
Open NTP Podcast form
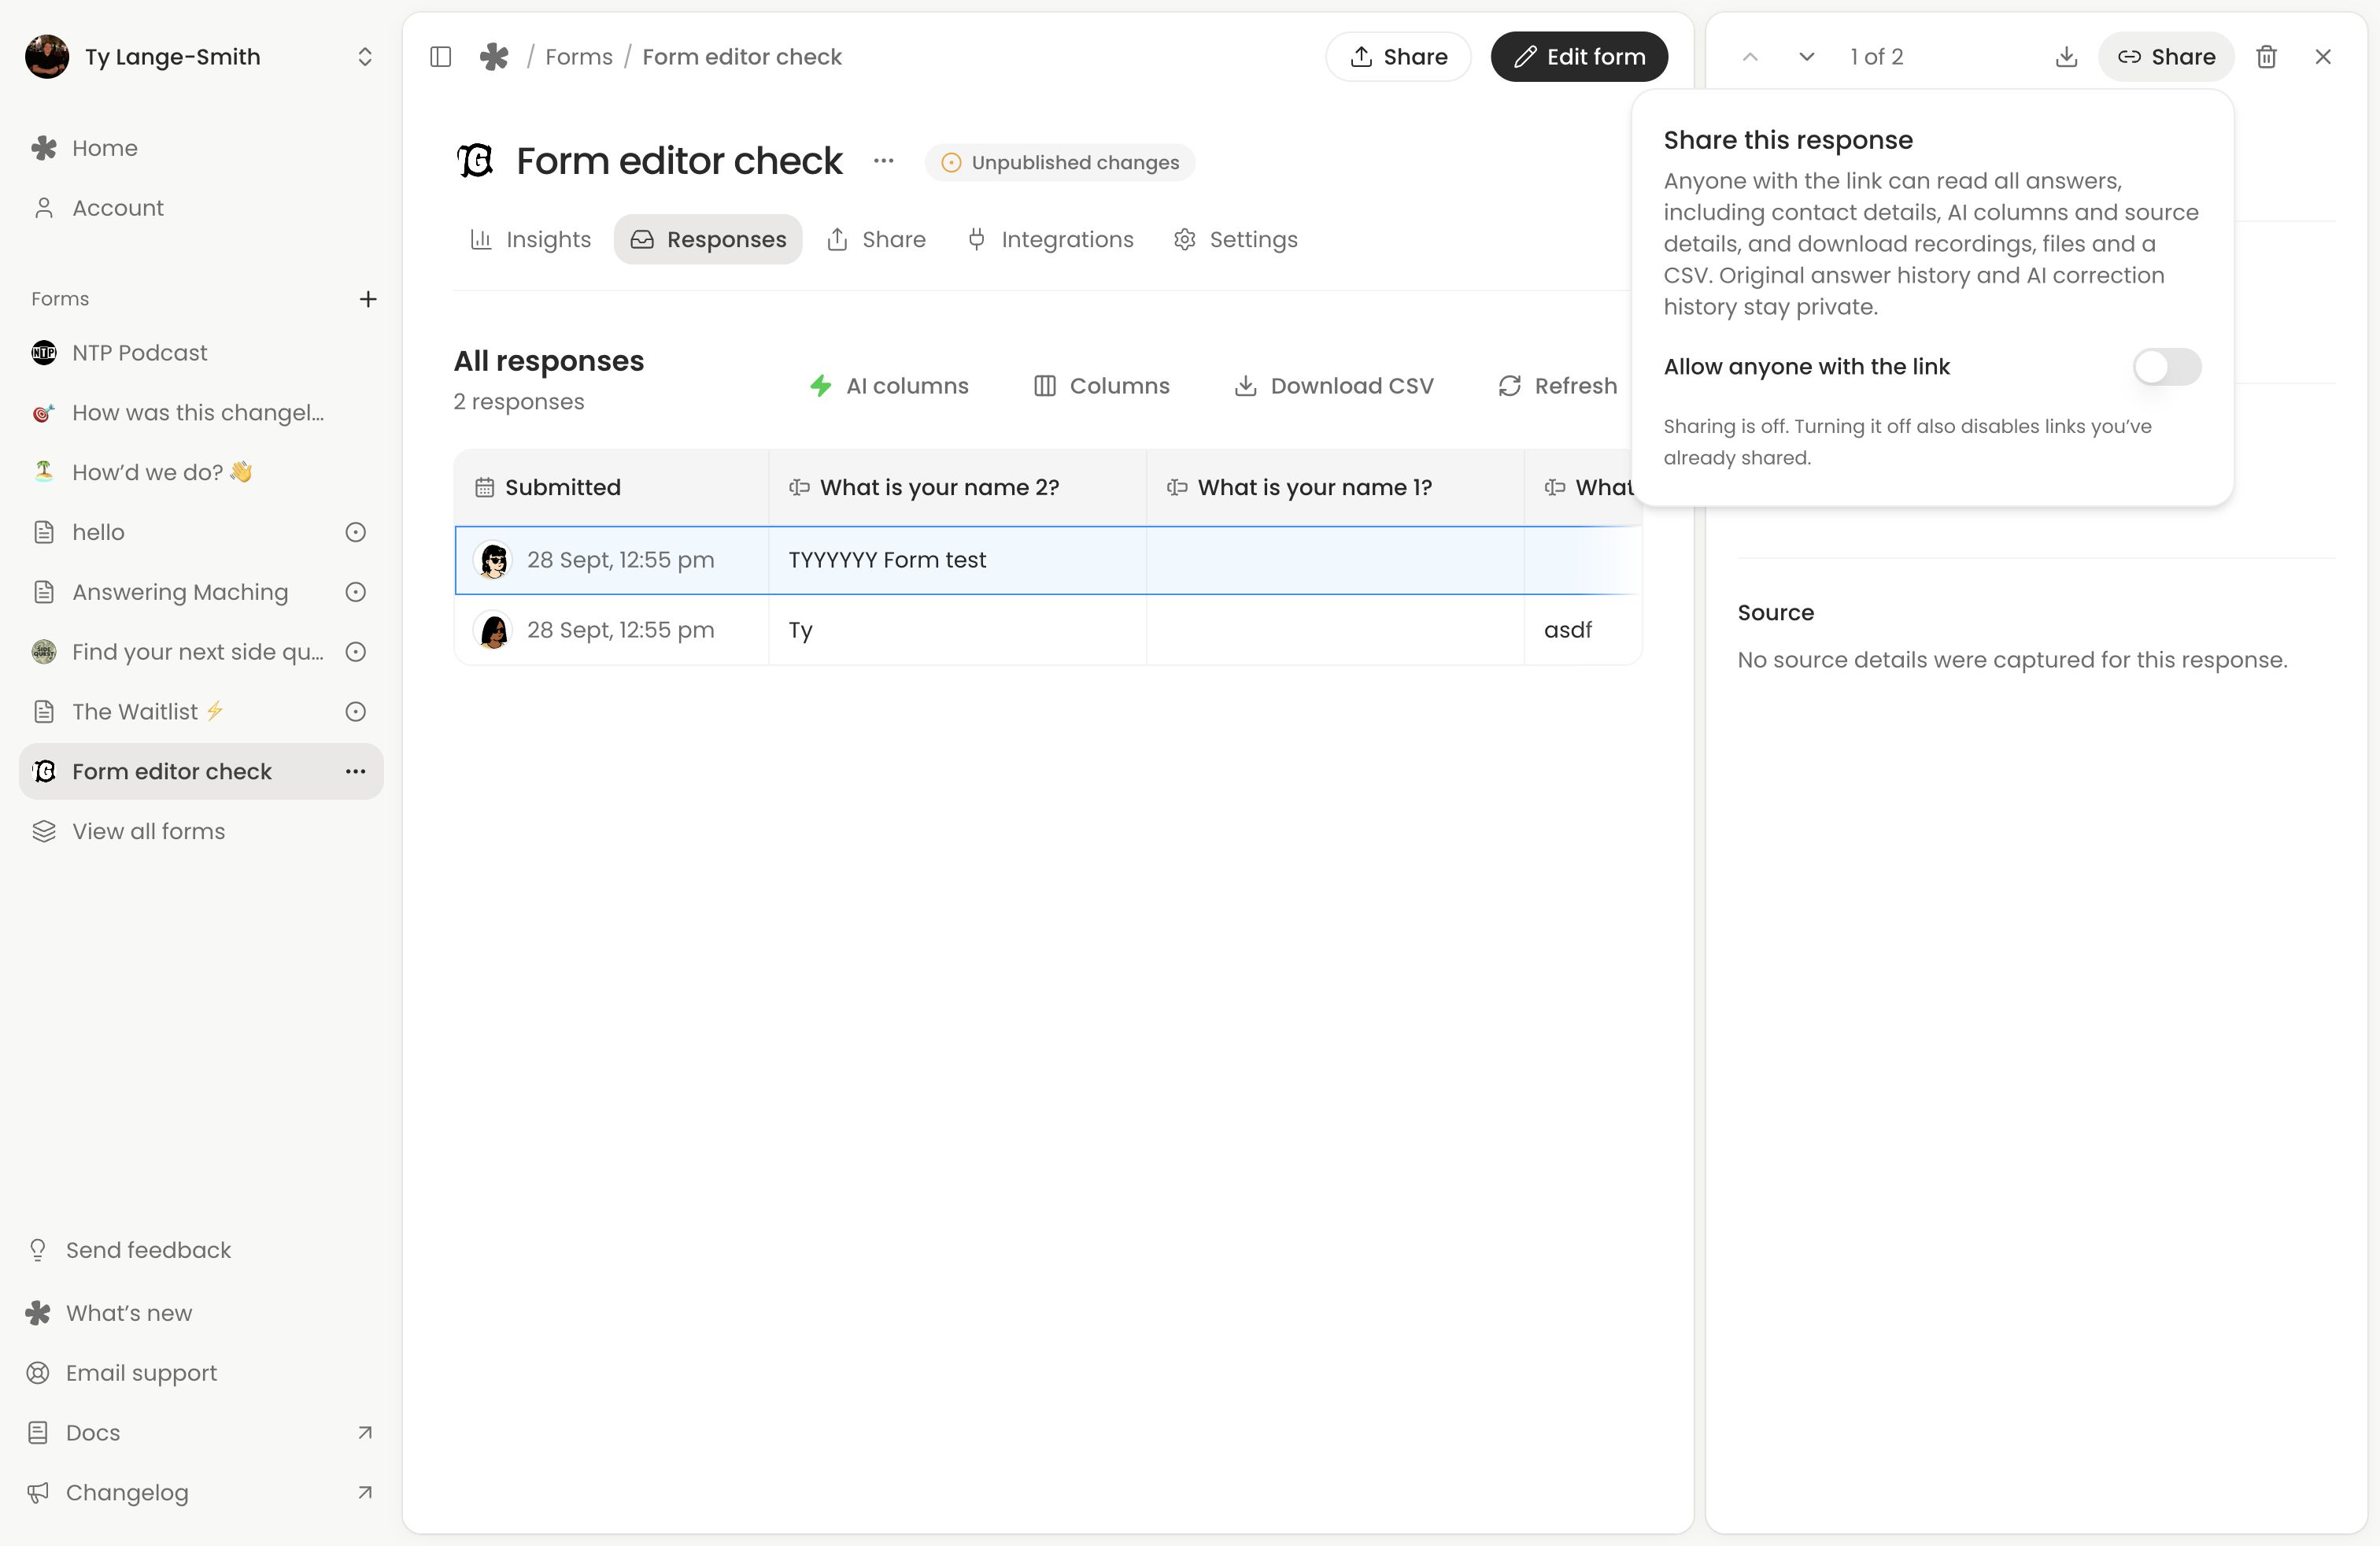[200, 353]
